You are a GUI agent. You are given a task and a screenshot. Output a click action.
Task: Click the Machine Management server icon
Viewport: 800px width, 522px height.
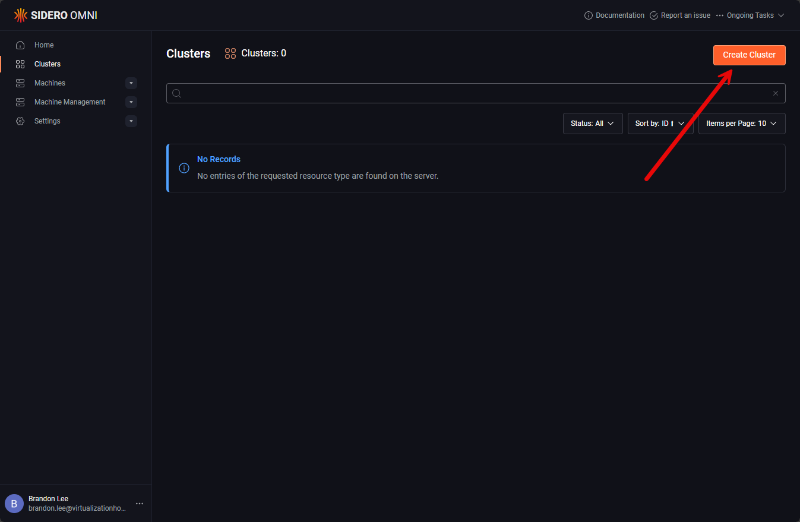pyautogui.click(x=20, y=102)
